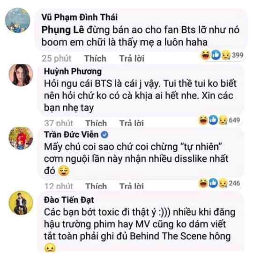Open reactions list showing 246 reactions
The height and width of the screenshot is (253, 253).
(219, 183)
